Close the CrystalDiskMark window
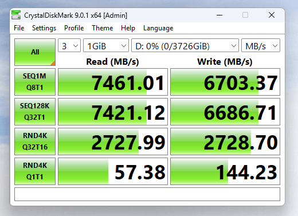 pyautogui.click(x=272, y=15)
